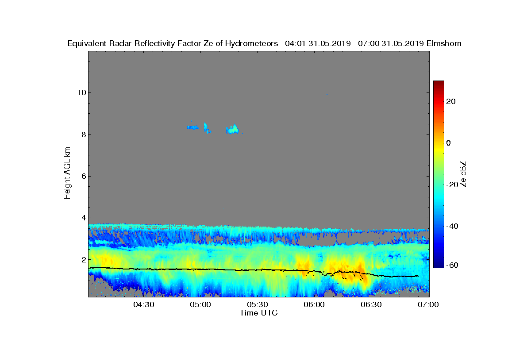Click the height tick label 8
The image size is (531, 354).
point(83,135)
